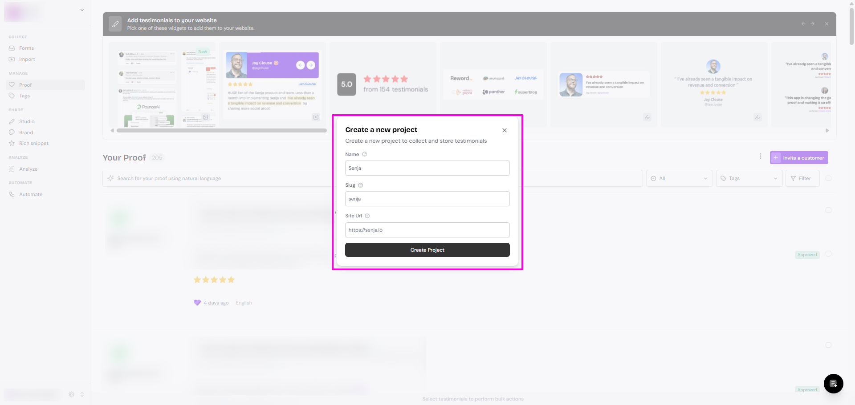
Task: Expand the All status dropdown
Action: click(x=679, y=179)
